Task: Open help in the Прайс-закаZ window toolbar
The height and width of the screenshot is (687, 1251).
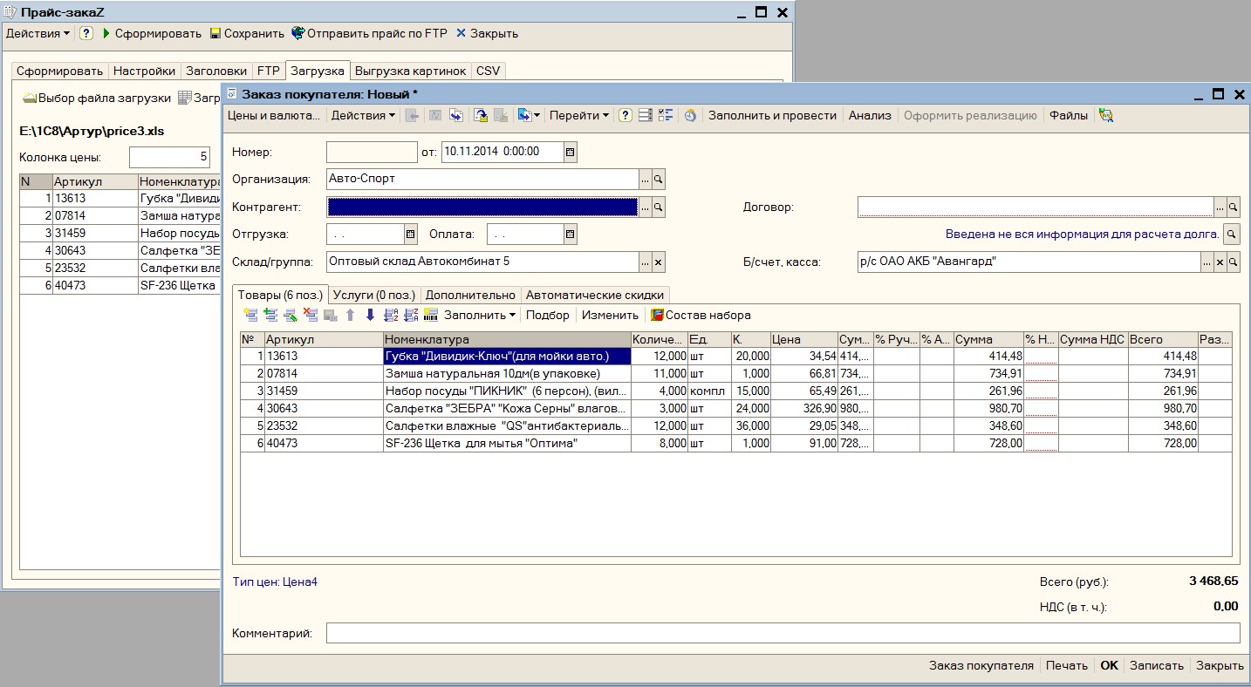Action: click(86, 33)
